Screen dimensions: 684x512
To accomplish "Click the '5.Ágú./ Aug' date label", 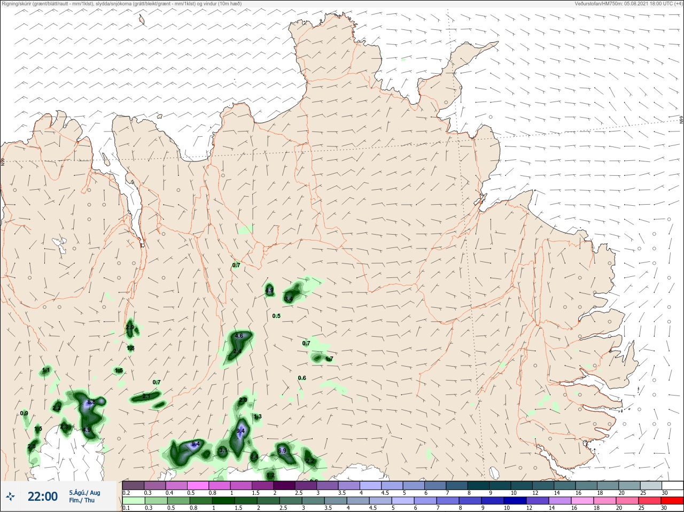I will coord(84,493).
